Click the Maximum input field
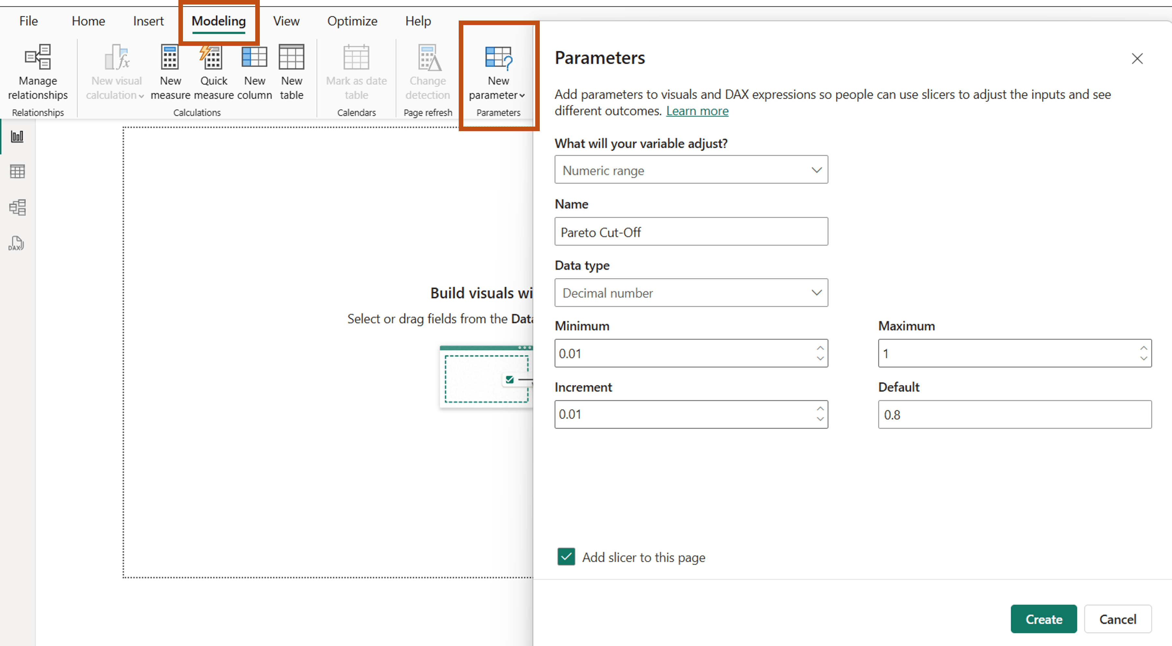1172x646 pixels. tap(1014, 353)
